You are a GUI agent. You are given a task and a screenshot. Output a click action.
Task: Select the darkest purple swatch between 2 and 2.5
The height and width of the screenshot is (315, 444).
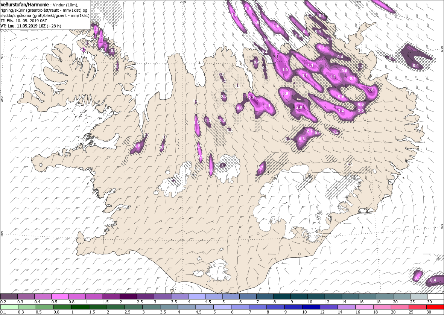pyautogui.click(x=128, y=296)
